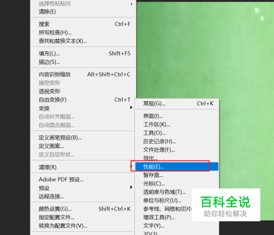Screen dimensions: 274x235
Task: Click 远程连接... menu entry
Action: [83, 197]
